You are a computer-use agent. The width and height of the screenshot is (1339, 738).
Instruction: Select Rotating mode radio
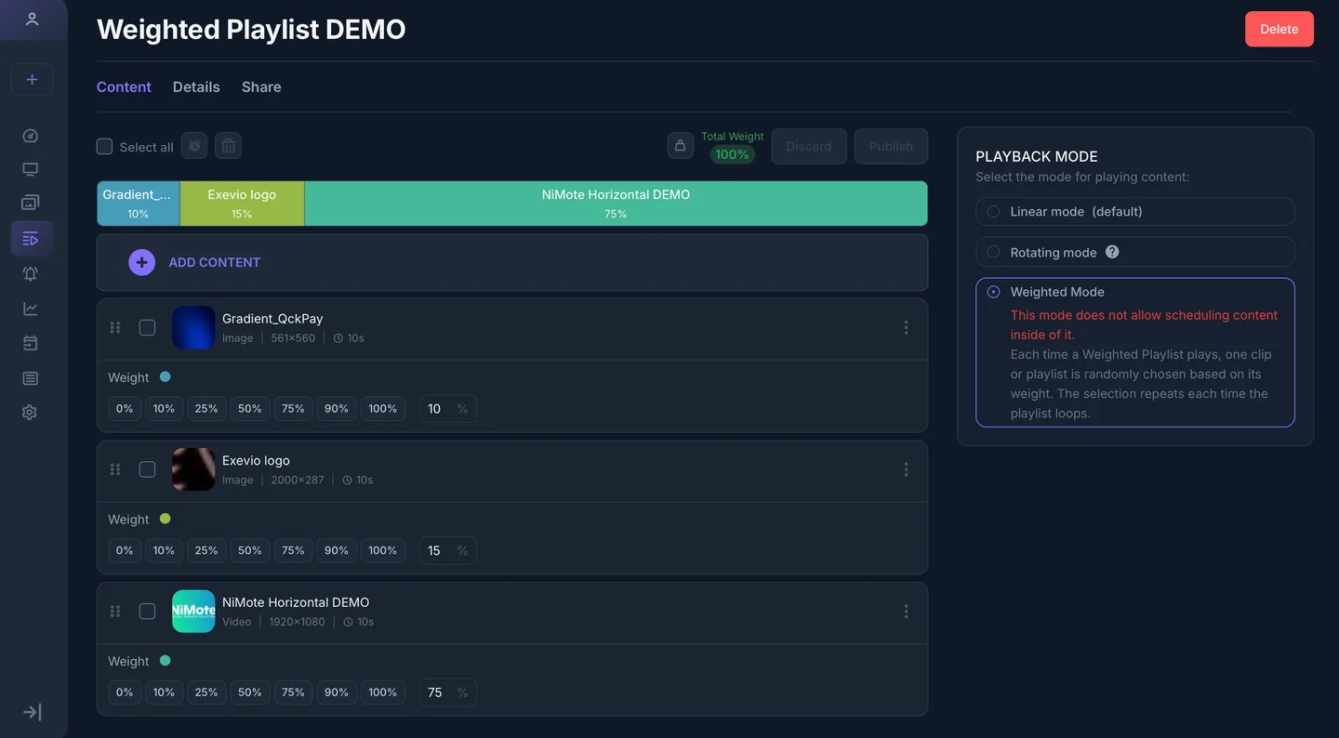tap(993, 252)
